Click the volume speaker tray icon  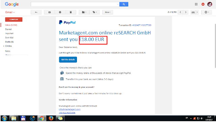coord(202,118)
